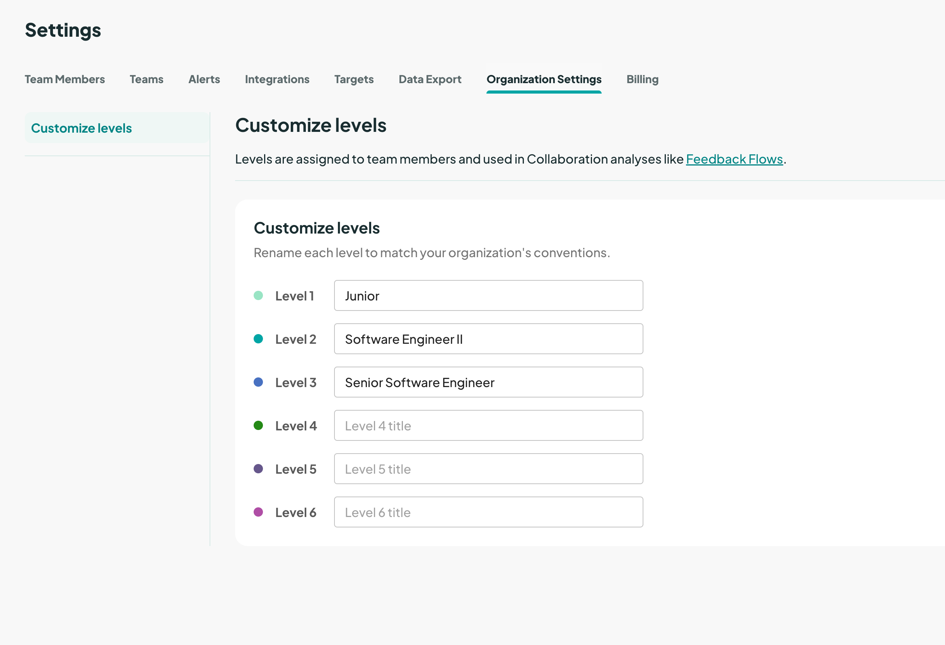Go to the Integrations tab
The height and width of the screenshot is (645, 945).
click(x=277, y=79)
